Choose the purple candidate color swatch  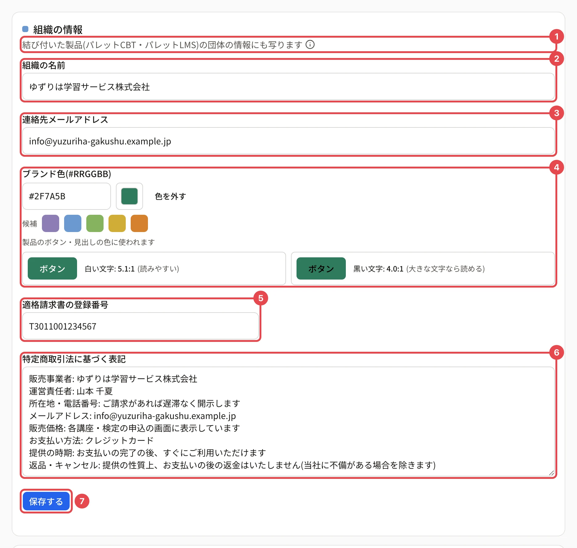click(x=51, y=223)
